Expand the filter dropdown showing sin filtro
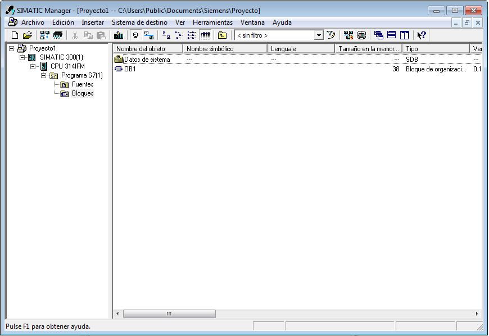This screenshot has height=336, width=489. (x=318, y=34)
